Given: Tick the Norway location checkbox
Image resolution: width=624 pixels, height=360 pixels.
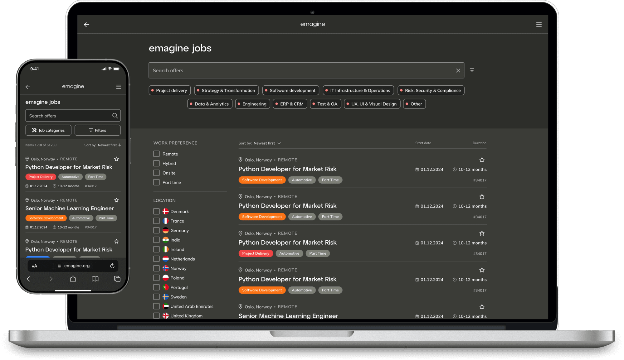Looking at the screenshot, I should pyautogui.click(x=156, y=268).
